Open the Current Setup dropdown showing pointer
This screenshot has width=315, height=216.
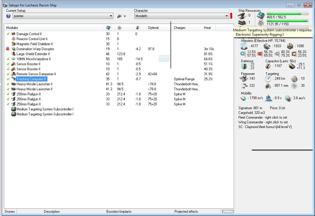tap(63, 16)
